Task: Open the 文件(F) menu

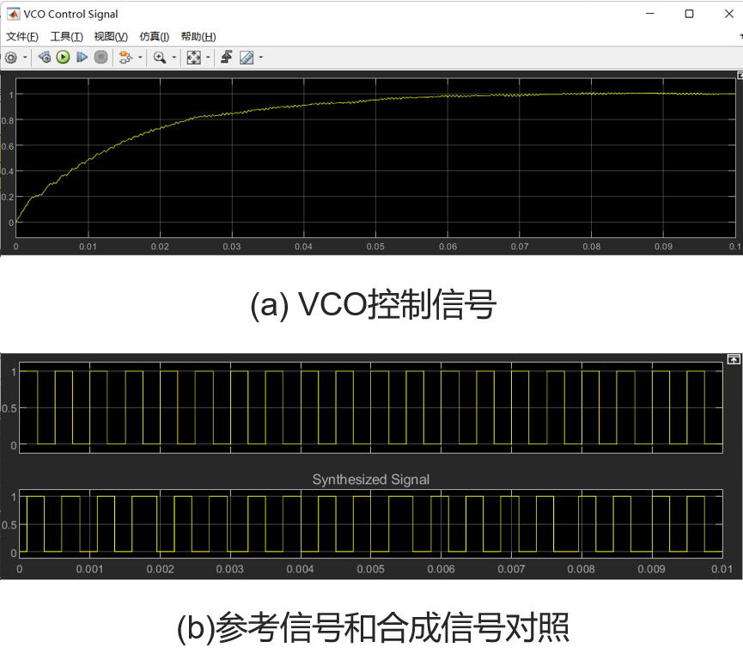Action: coord(21,36)
